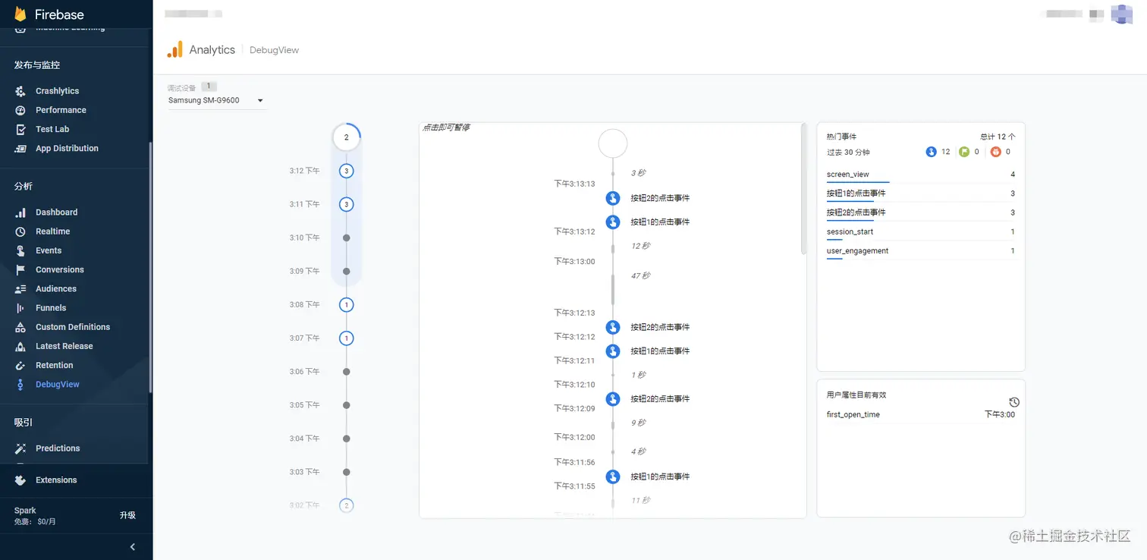Image resolution: width=1147 pixels, height=560 pixels.
Task: Open the Samsung SM-G9600 device dropdown
Action: (216, 100)
